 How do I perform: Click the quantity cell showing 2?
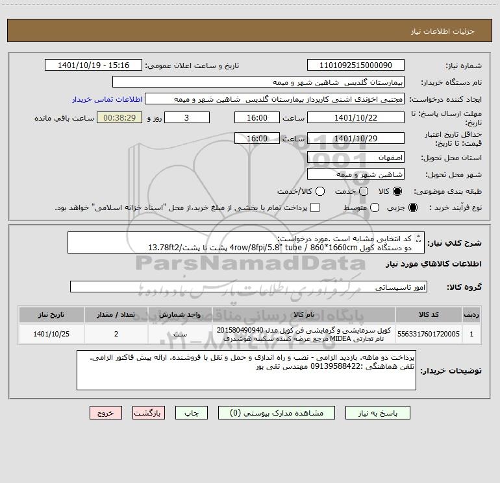(x=116, y=334)
